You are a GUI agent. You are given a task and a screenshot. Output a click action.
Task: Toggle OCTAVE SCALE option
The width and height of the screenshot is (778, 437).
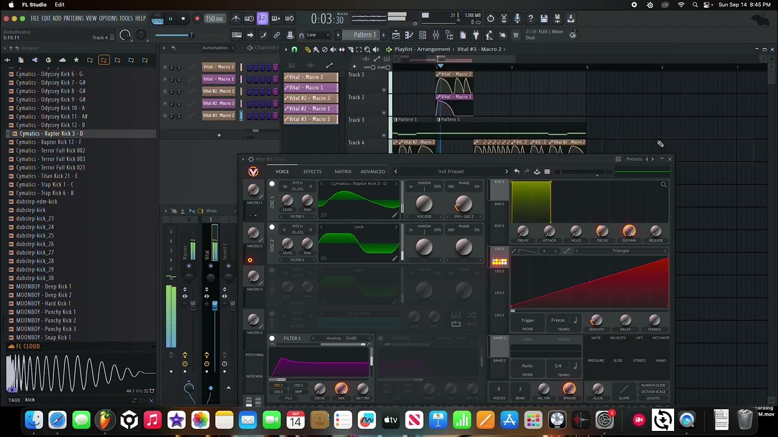(x=653, y=391)
